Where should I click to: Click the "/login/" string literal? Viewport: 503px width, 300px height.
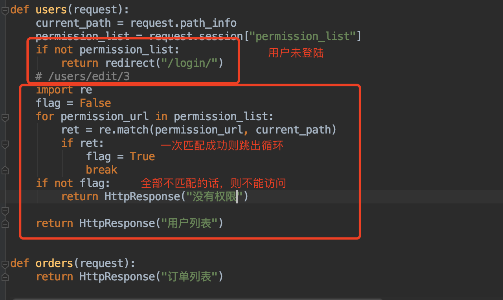190,63
